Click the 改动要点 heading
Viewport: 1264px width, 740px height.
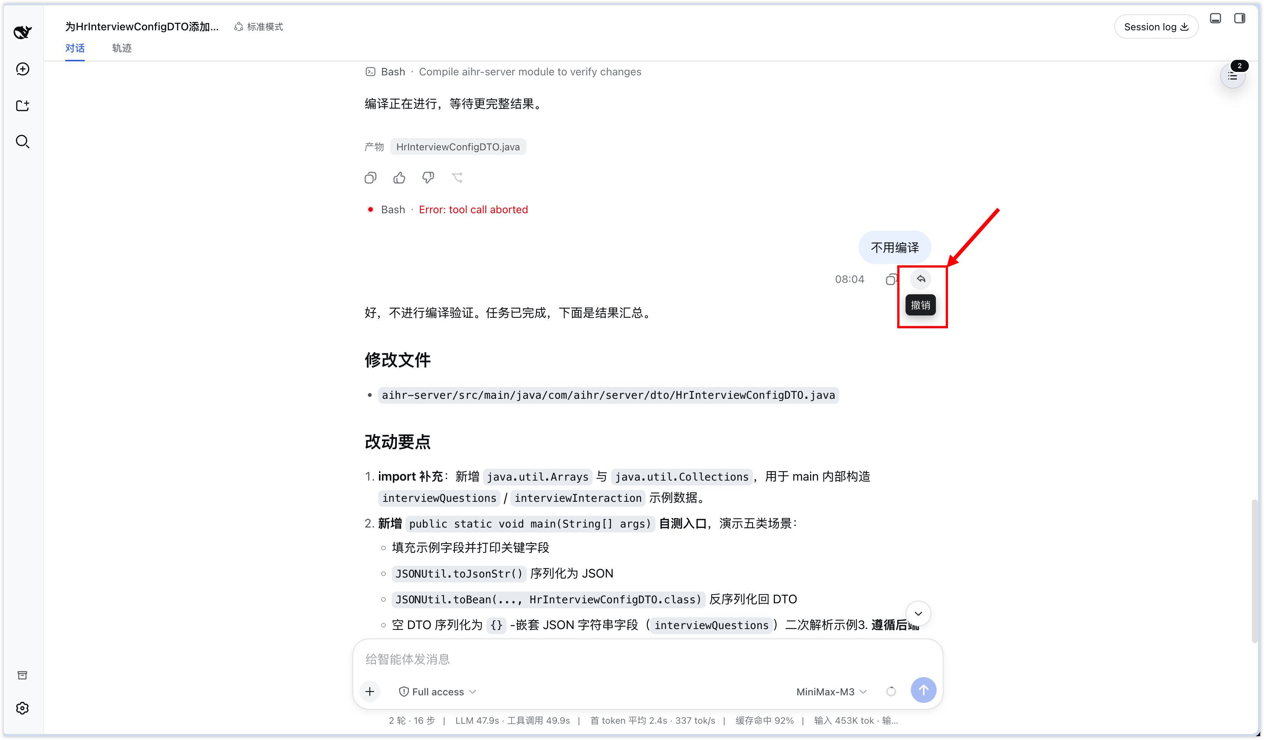click(397, 442)
